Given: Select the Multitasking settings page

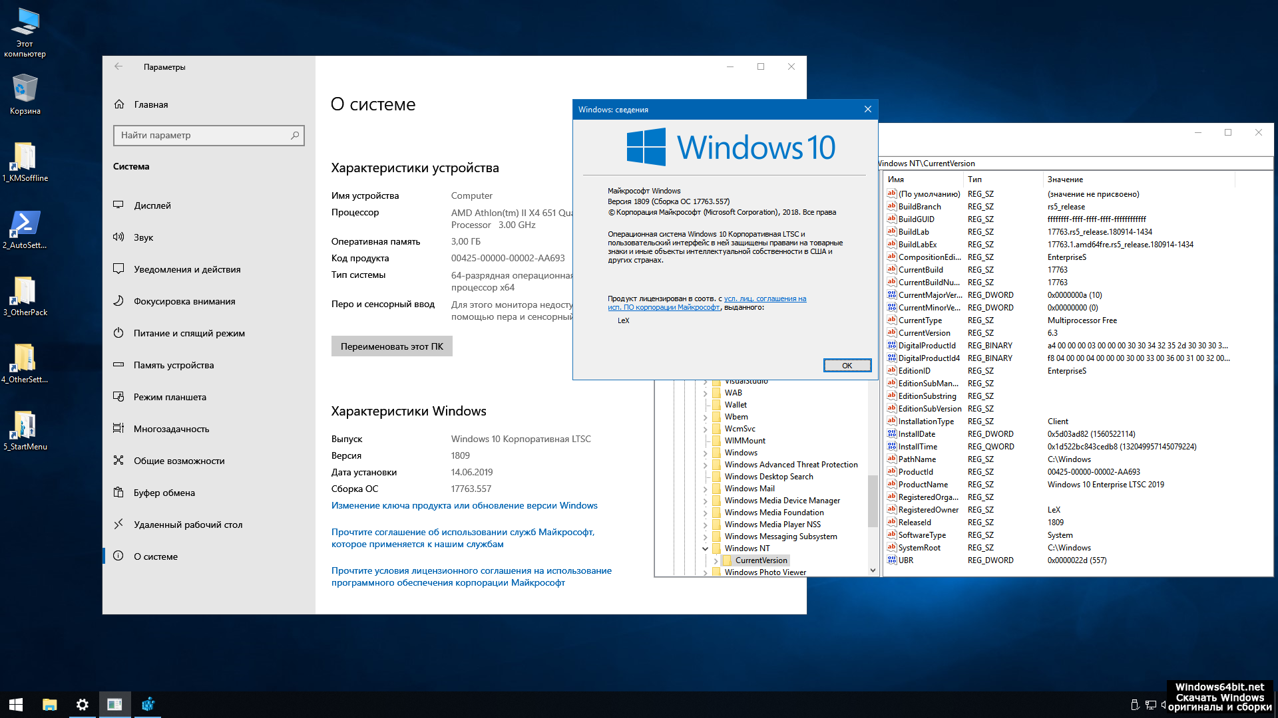Looking at the screenshot, I should tap(171, 429).
